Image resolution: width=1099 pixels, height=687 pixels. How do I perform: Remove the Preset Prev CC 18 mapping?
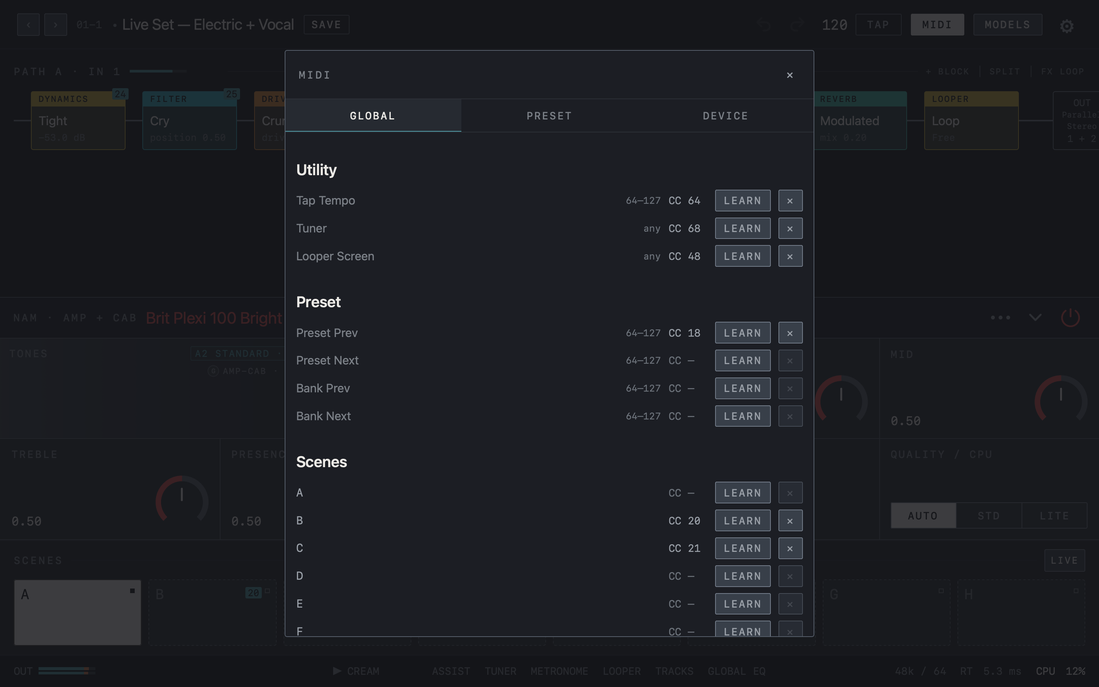point(790,333)
